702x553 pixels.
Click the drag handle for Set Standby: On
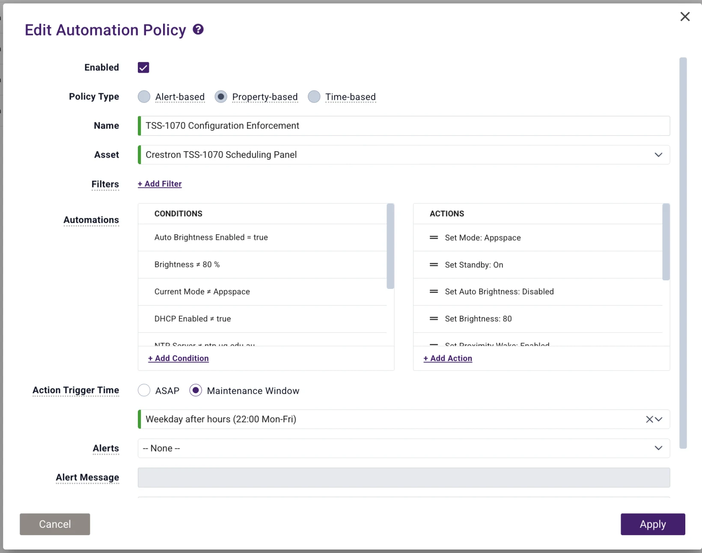tap(434, 265)
